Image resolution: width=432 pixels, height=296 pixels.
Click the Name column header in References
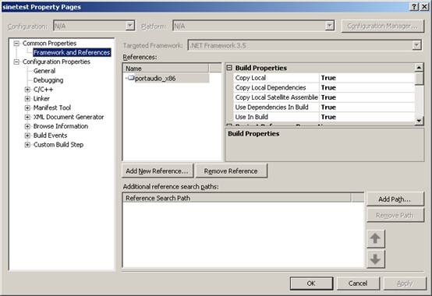click(x=166, y=69)
